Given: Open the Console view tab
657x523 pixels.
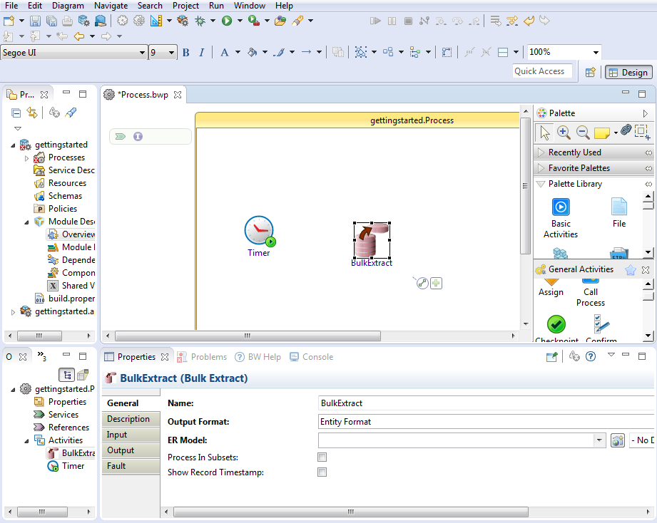Looking at the screenshot, I should coord(317,357).
